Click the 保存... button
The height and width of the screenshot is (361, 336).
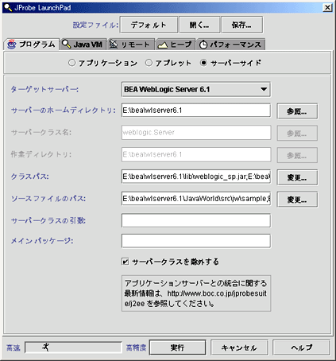click(x=241, y=25)
